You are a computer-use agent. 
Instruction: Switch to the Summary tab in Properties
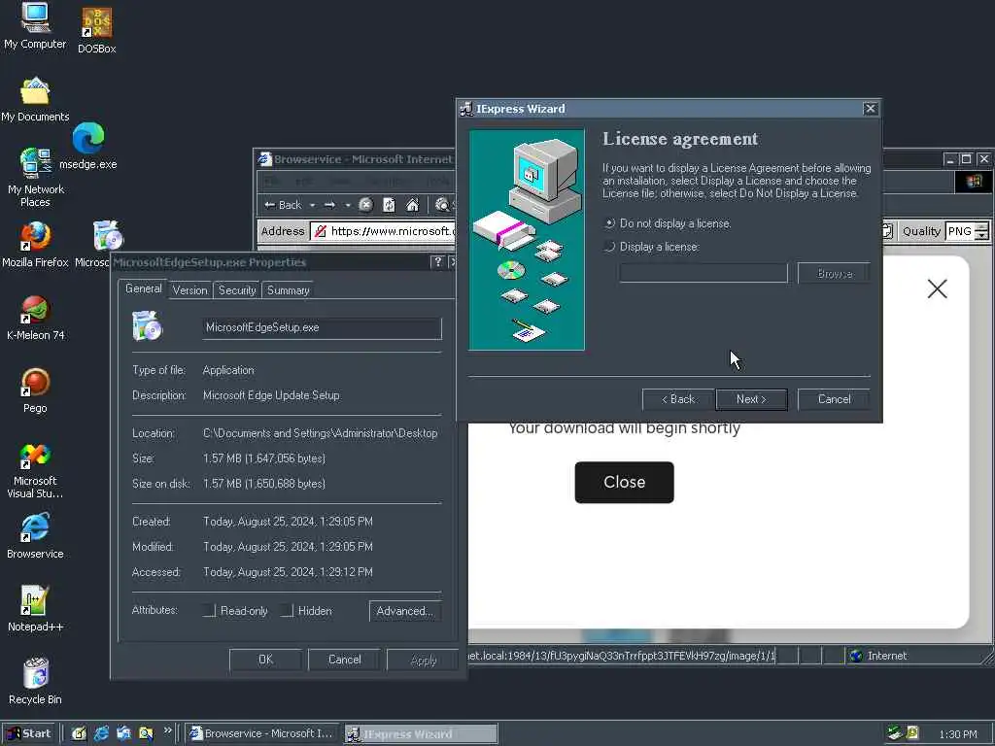288,289
